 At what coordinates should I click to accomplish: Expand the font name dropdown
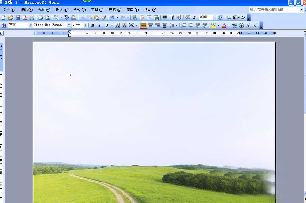pos(69,25)
